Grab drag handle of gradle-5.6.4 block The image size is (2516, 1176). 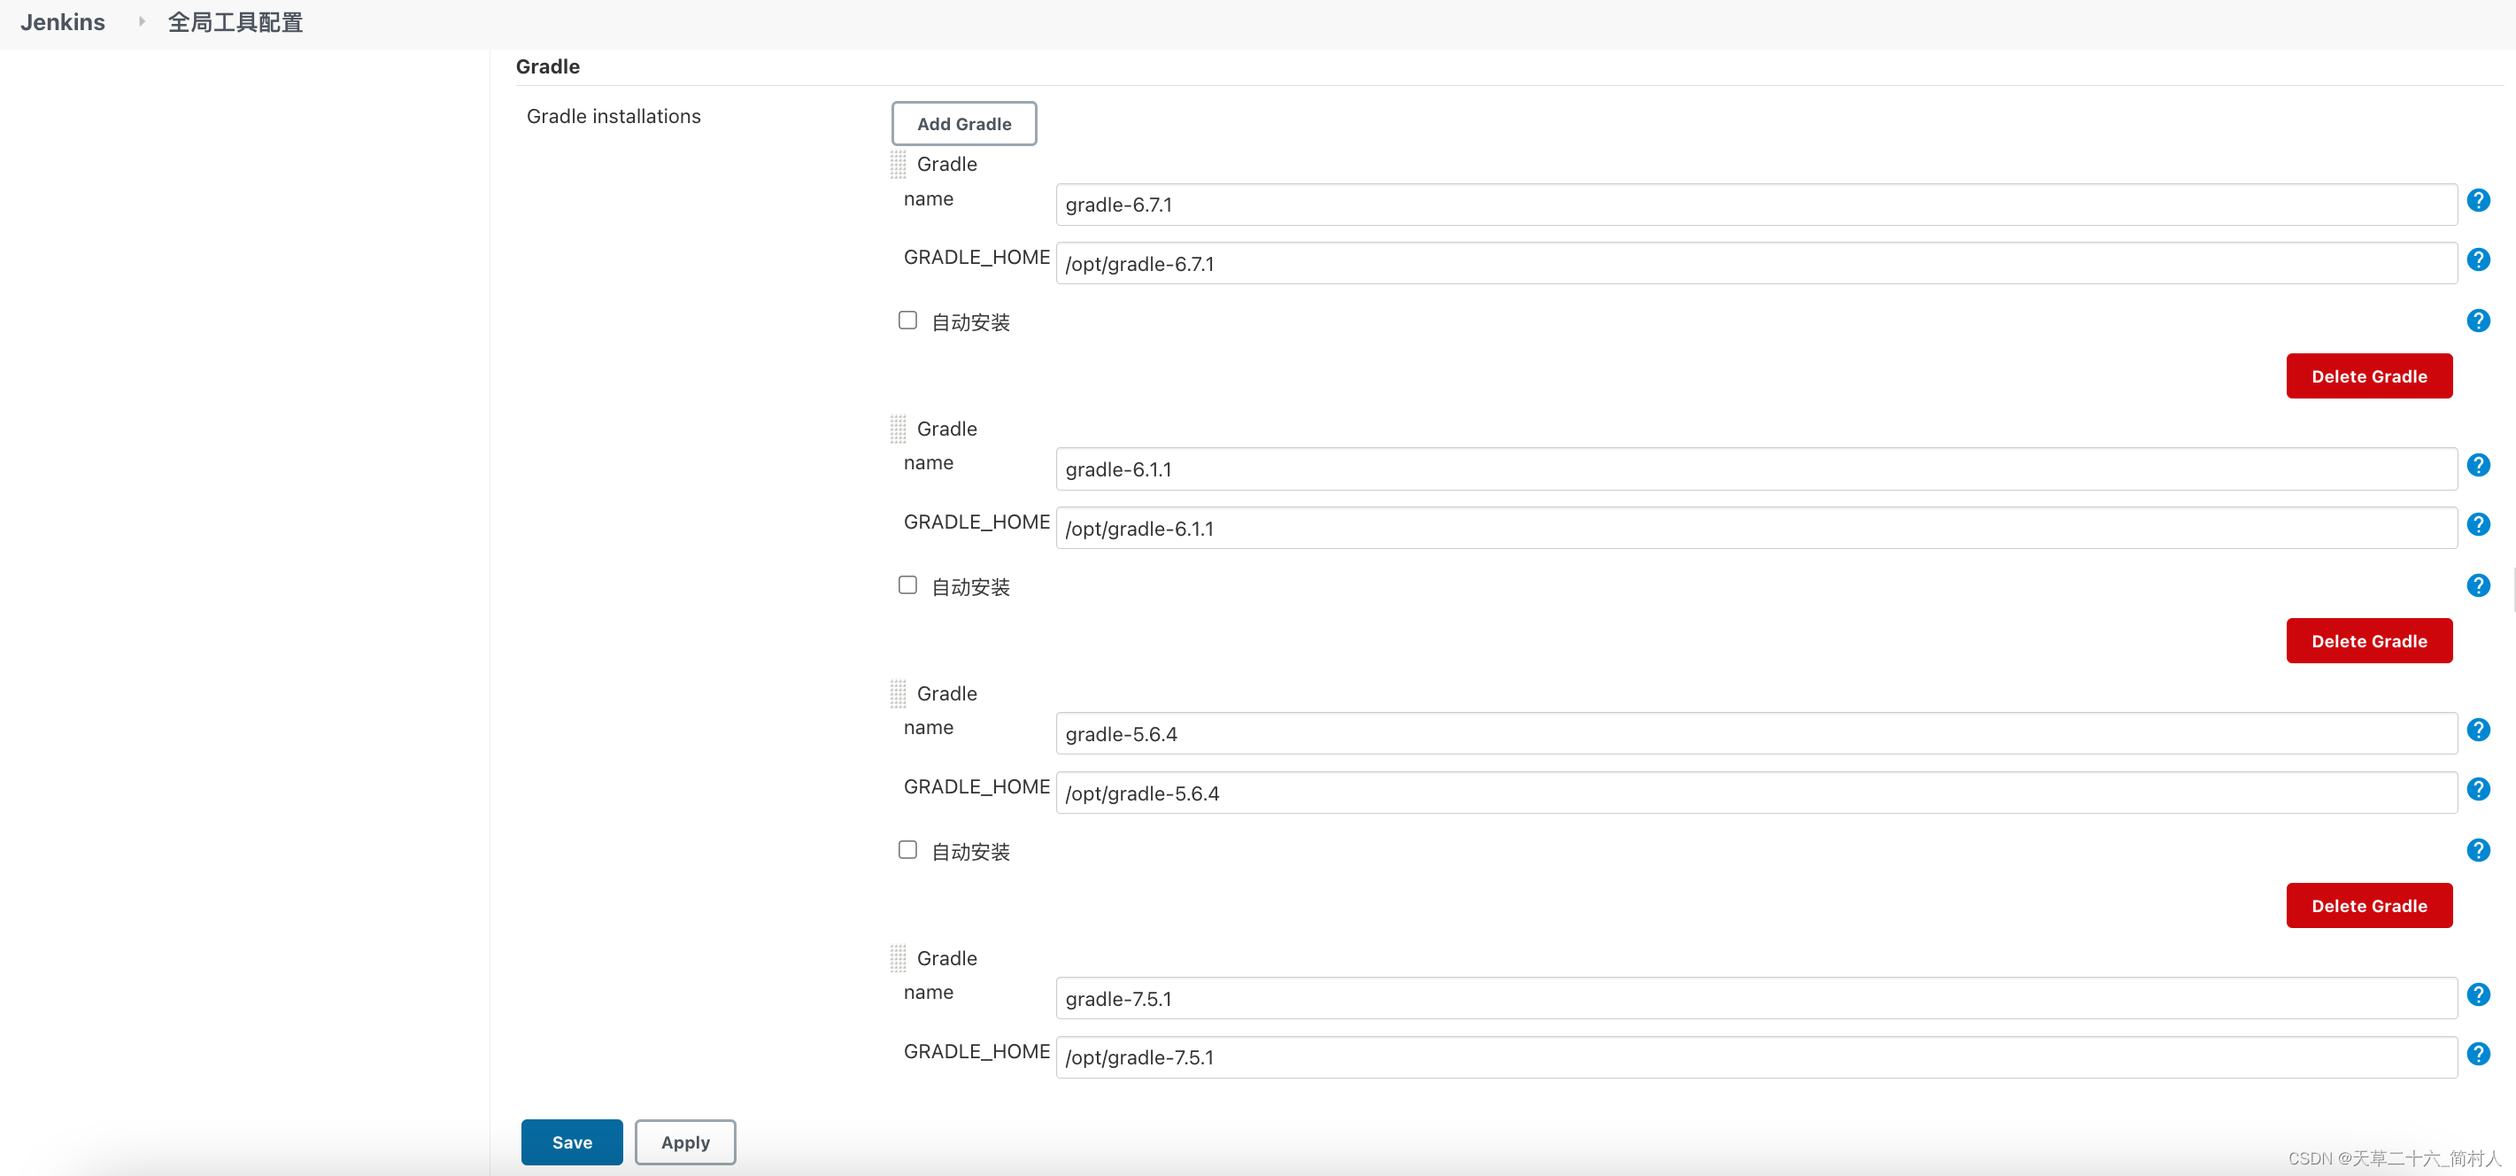(x=898, y=693)
